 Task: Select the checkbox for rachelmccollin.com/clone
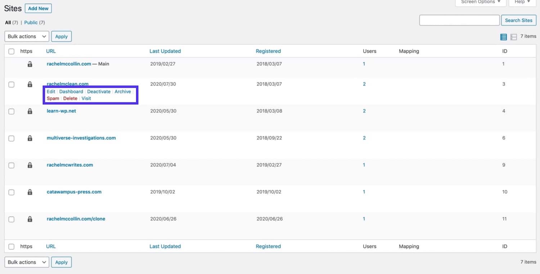pyautogui.click(x=11, y=219)
